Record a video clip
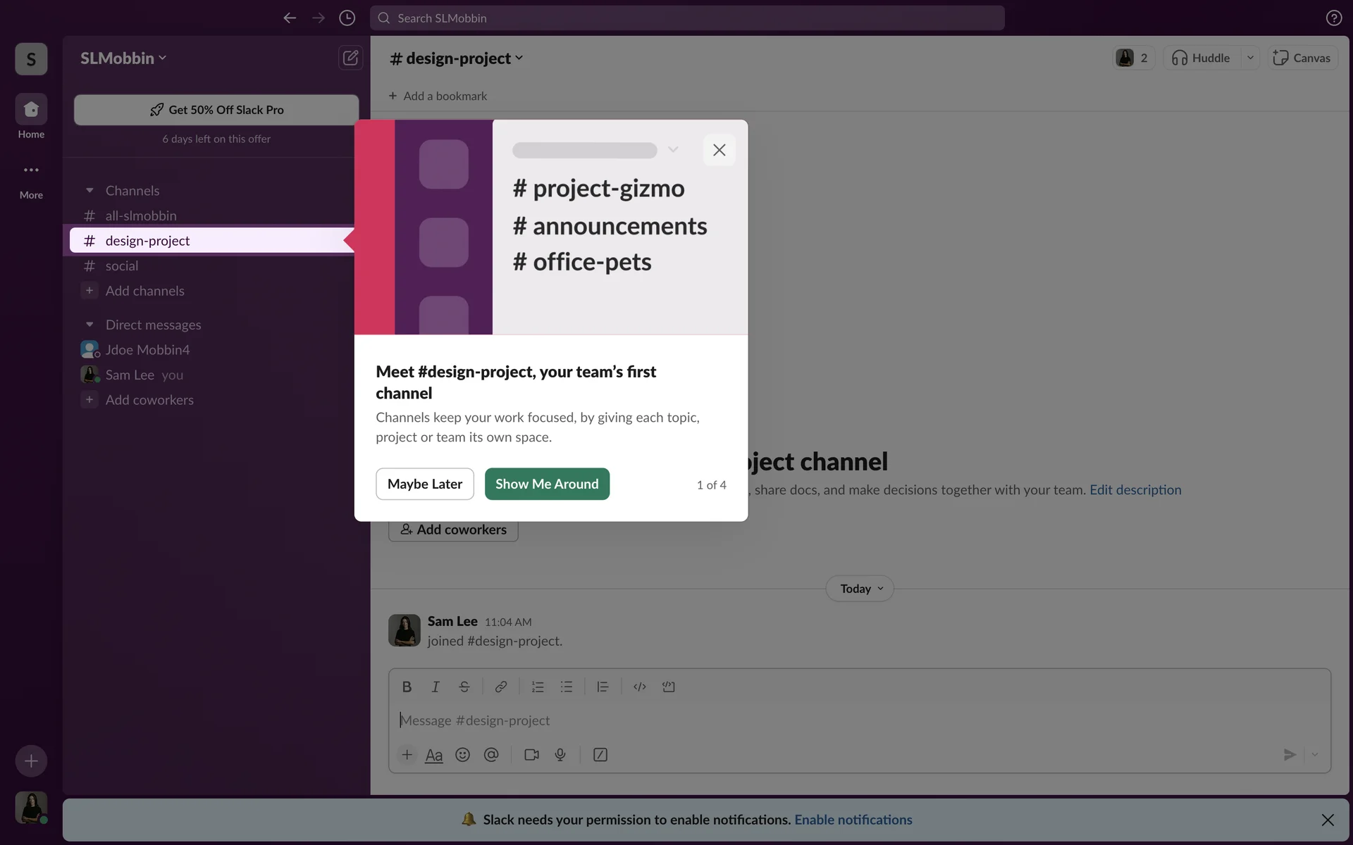 point(531,755)
